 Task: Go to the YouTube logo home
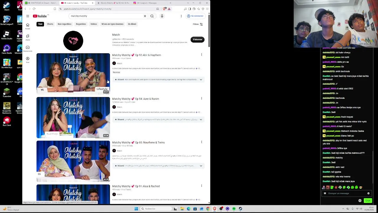coord(40,16)
